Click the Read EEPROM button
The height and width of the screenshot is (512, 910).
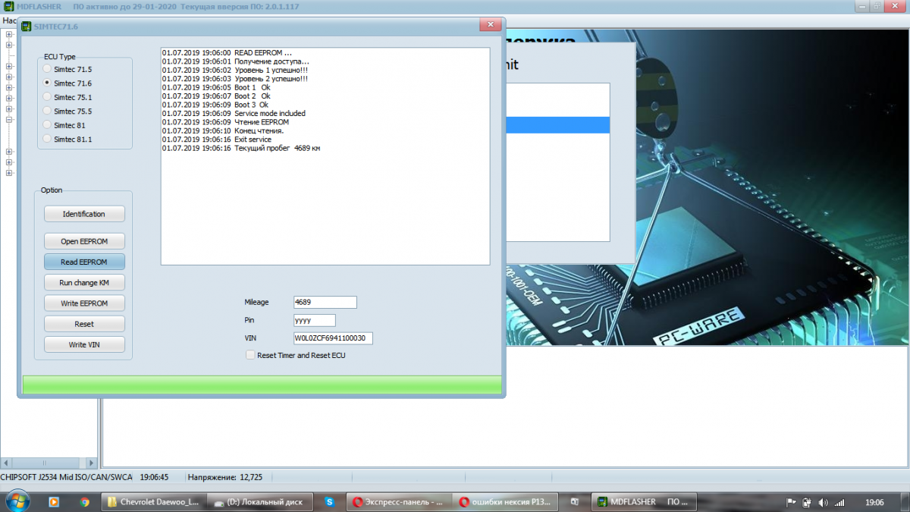tap(84, 262)
